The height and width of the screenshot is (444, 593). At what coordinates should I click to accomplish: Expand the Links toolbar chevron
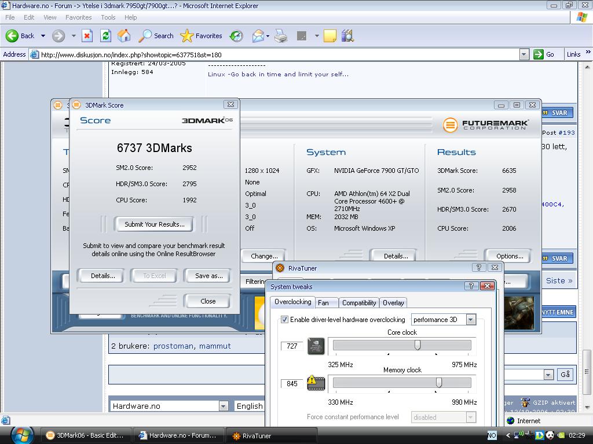[x=588, y=51]
